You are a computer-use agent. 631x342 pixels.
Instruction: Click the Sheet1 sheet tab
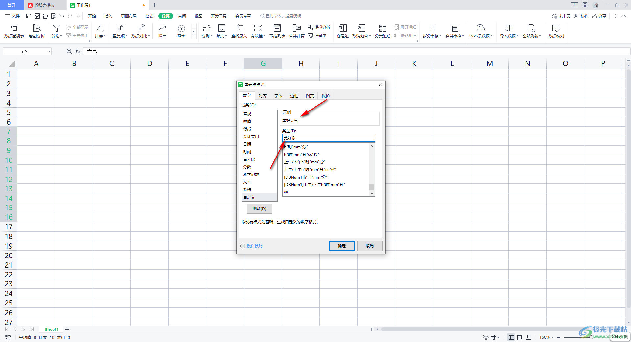[51, 329]
